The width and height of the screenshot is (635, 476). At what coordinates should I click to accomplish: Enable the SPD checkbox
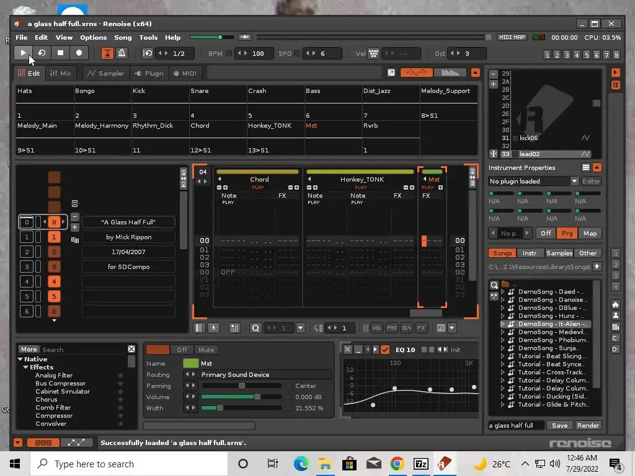297,53
